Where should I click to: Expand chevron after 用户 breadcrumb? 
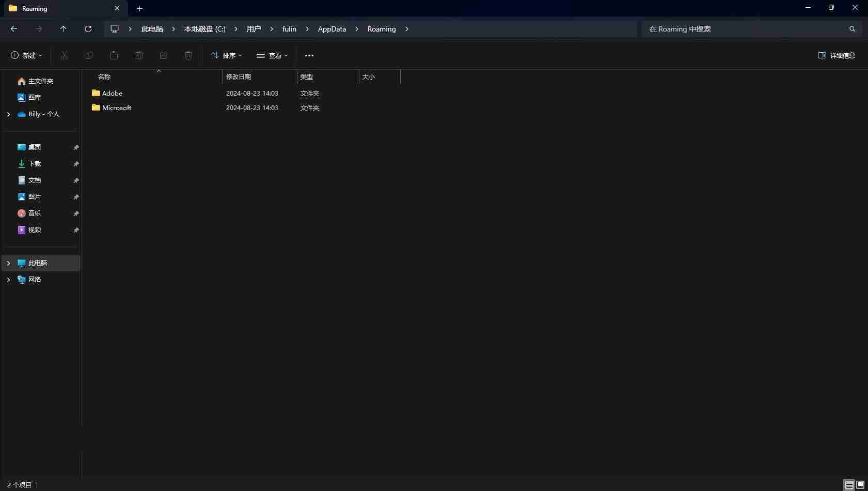[272, 29]
